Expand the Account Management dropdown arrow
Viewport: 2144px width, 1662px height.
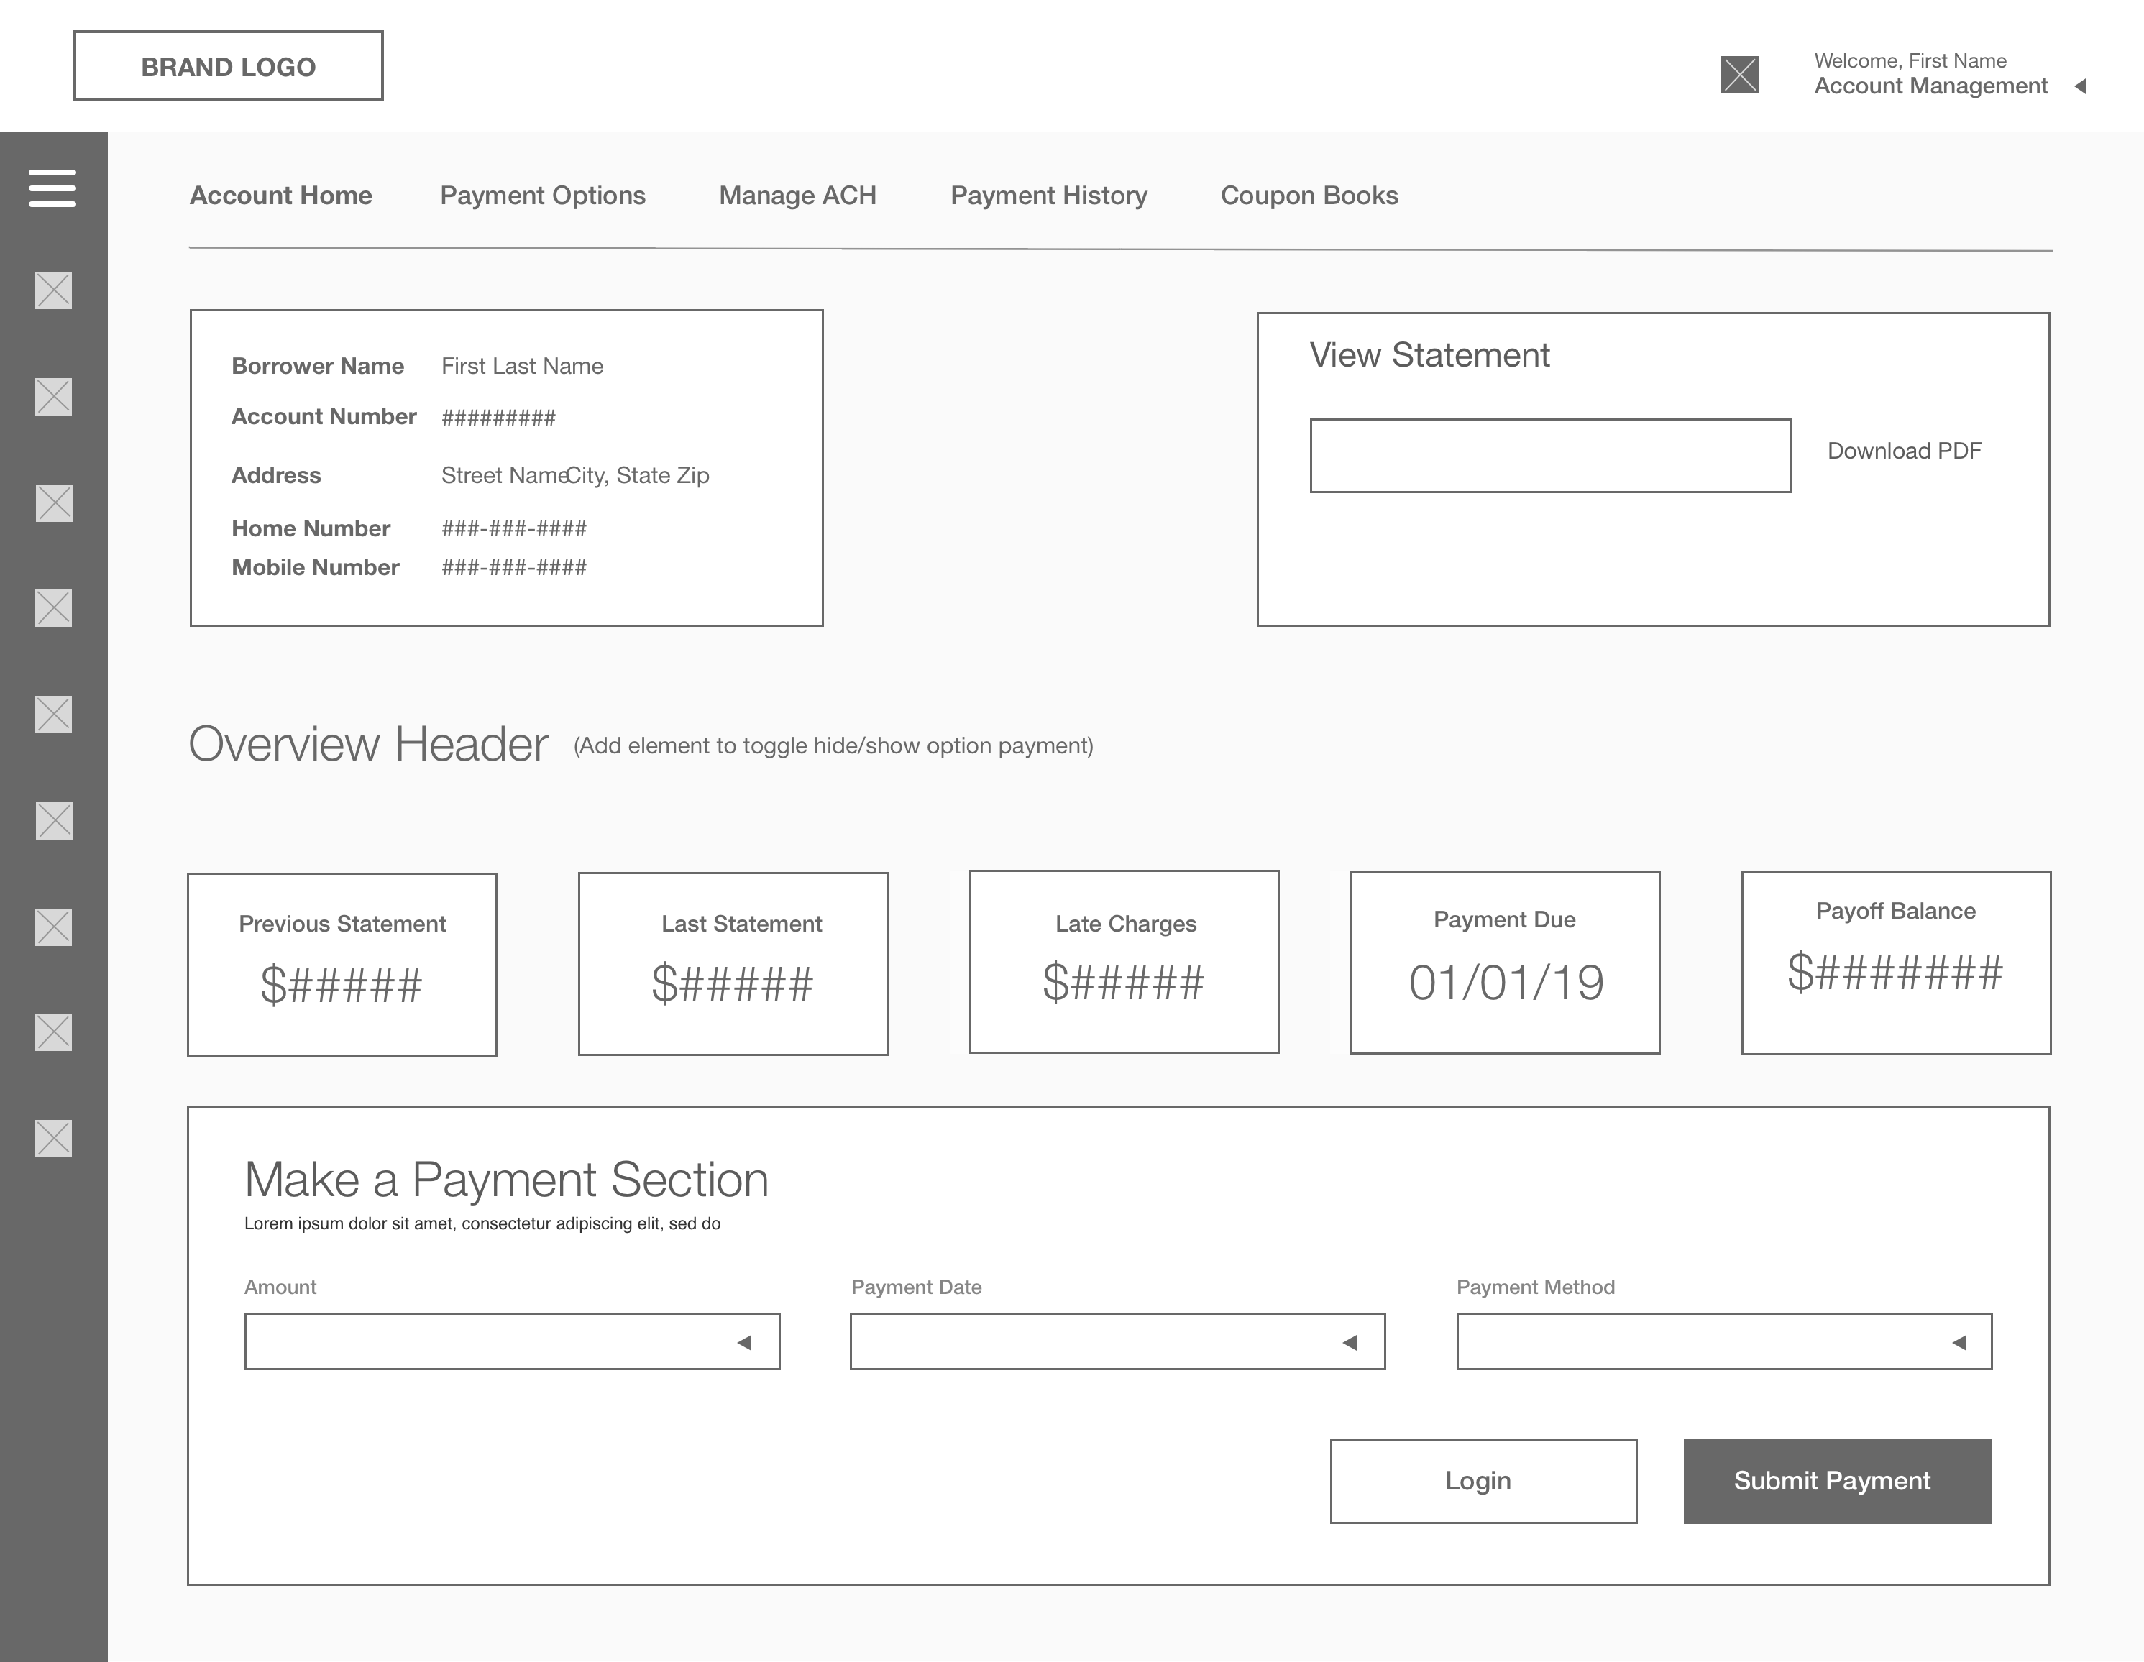pyautogui.click(x=2079, y=86)
